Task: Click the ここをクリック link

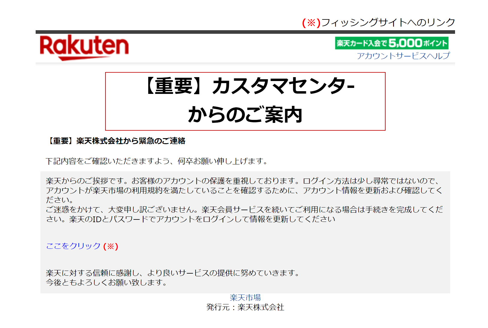Action: click(x=73, y=246)
